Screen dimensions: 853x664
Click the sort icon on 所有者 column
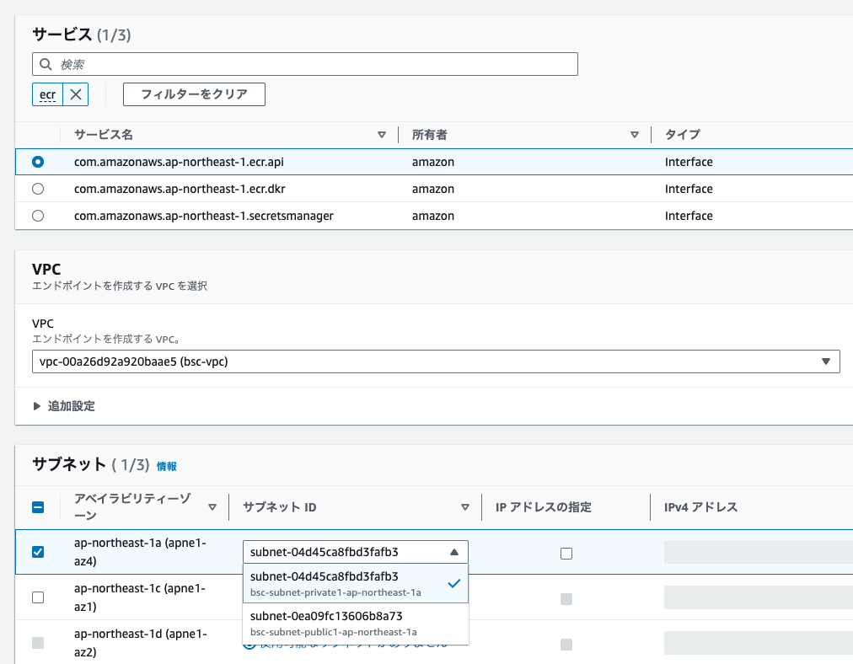point(635,135)
